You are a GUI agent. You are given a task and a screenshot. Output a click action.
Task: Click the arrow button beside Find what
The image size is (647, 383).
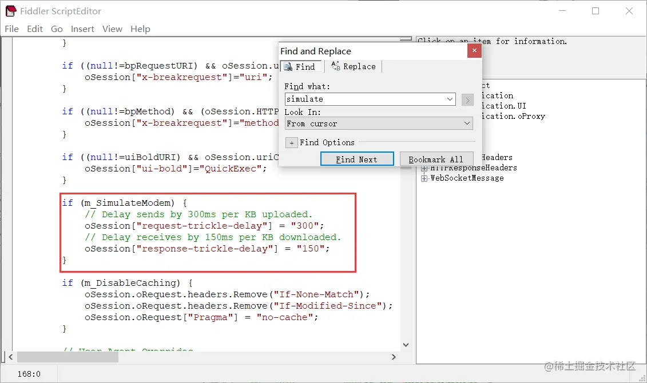pyautogui.click(x=467, y=100)
